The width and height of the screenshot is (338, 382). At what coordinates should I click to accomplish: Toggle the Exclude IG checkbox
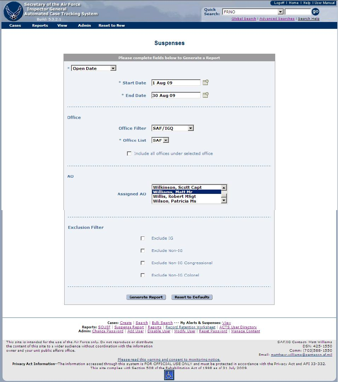point(142,238)
